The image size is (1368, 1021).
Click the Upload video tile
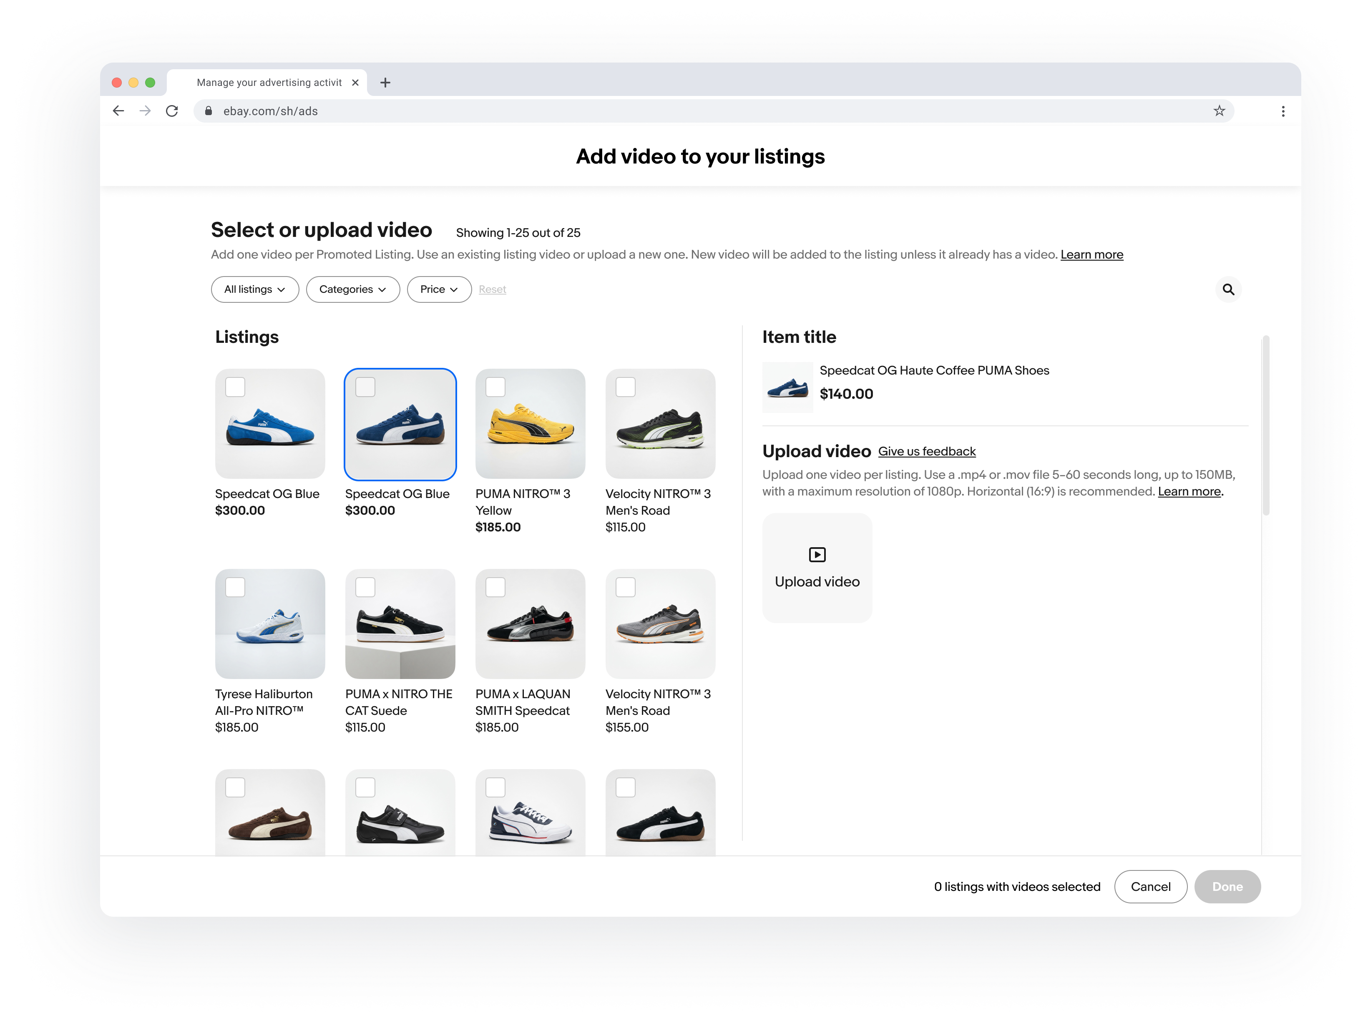coord(817,567)
